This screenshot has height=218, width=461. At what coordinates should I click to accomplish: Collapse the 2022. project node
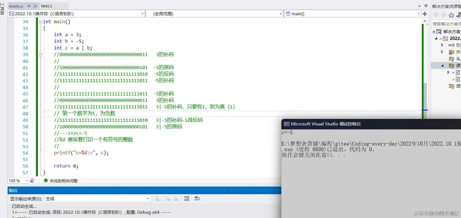(436, 39)
